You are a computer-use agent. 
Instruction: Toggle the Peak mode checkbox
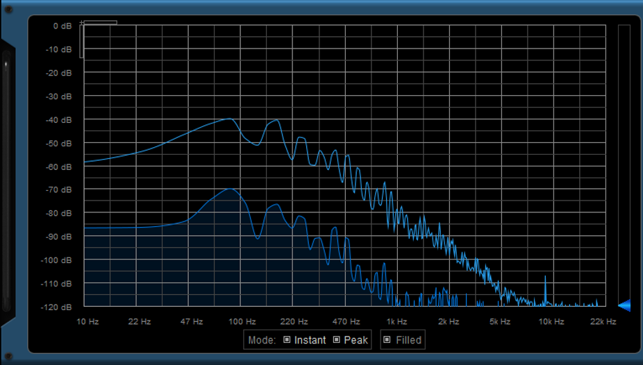337,339
